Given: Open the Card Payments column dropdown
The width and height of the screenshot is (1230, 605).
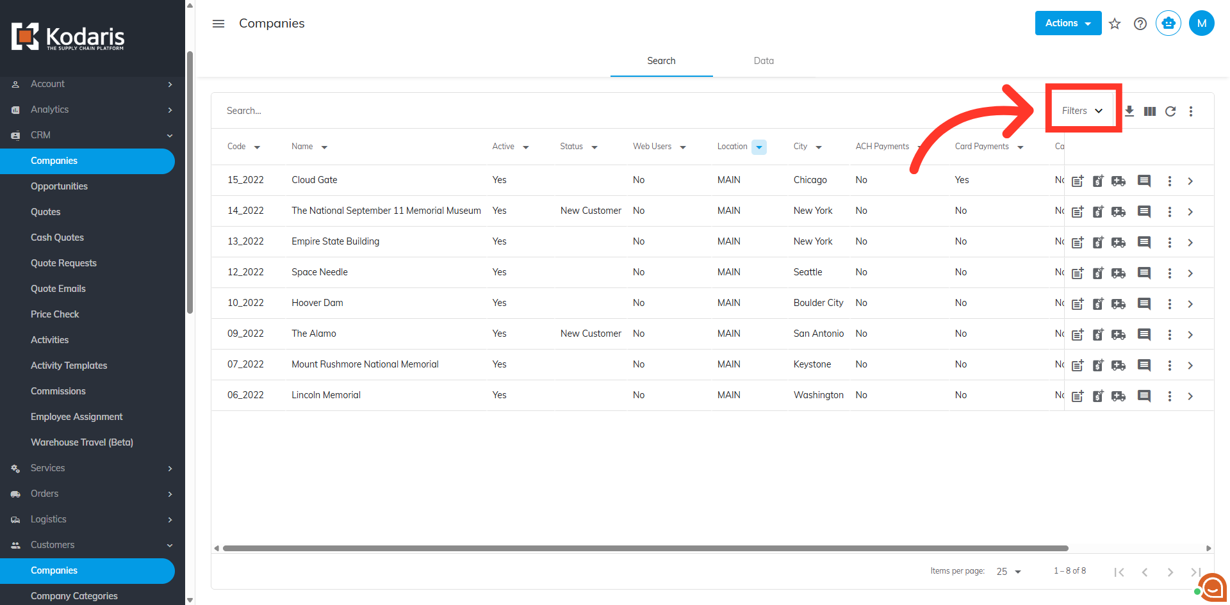Looking at the screenshot, I should [x=1021, y=147].
